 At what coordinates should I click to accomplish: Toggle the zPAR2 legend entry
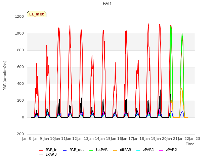click(x=168, y=150)
